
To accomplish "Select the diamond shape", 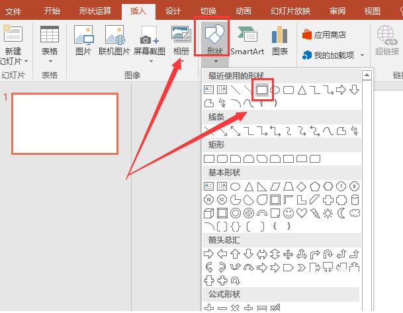I will pyautogui.click(x=302, y=187).
